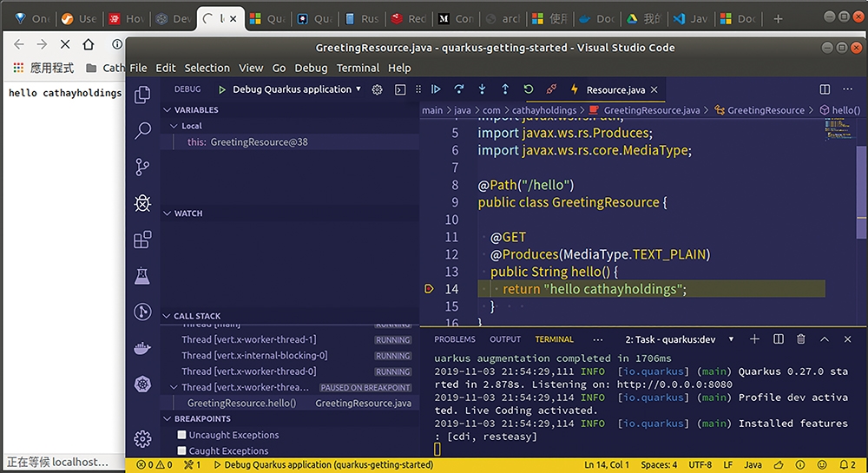
Task: Open the File menu
Action: pyautogui.click(x=138, y=68)
